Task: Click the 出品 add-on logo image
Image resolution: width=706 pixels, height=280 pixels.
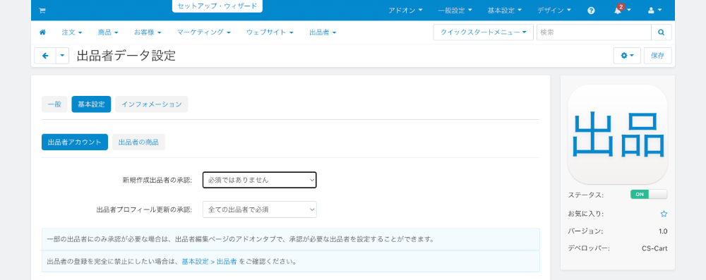Action: [617, 134]
